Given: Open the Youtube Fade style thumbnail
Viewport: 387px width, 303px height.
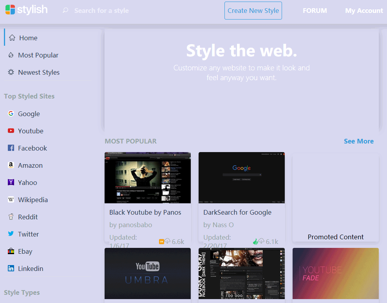Looking at the screenshot, I should coord(336,273).
